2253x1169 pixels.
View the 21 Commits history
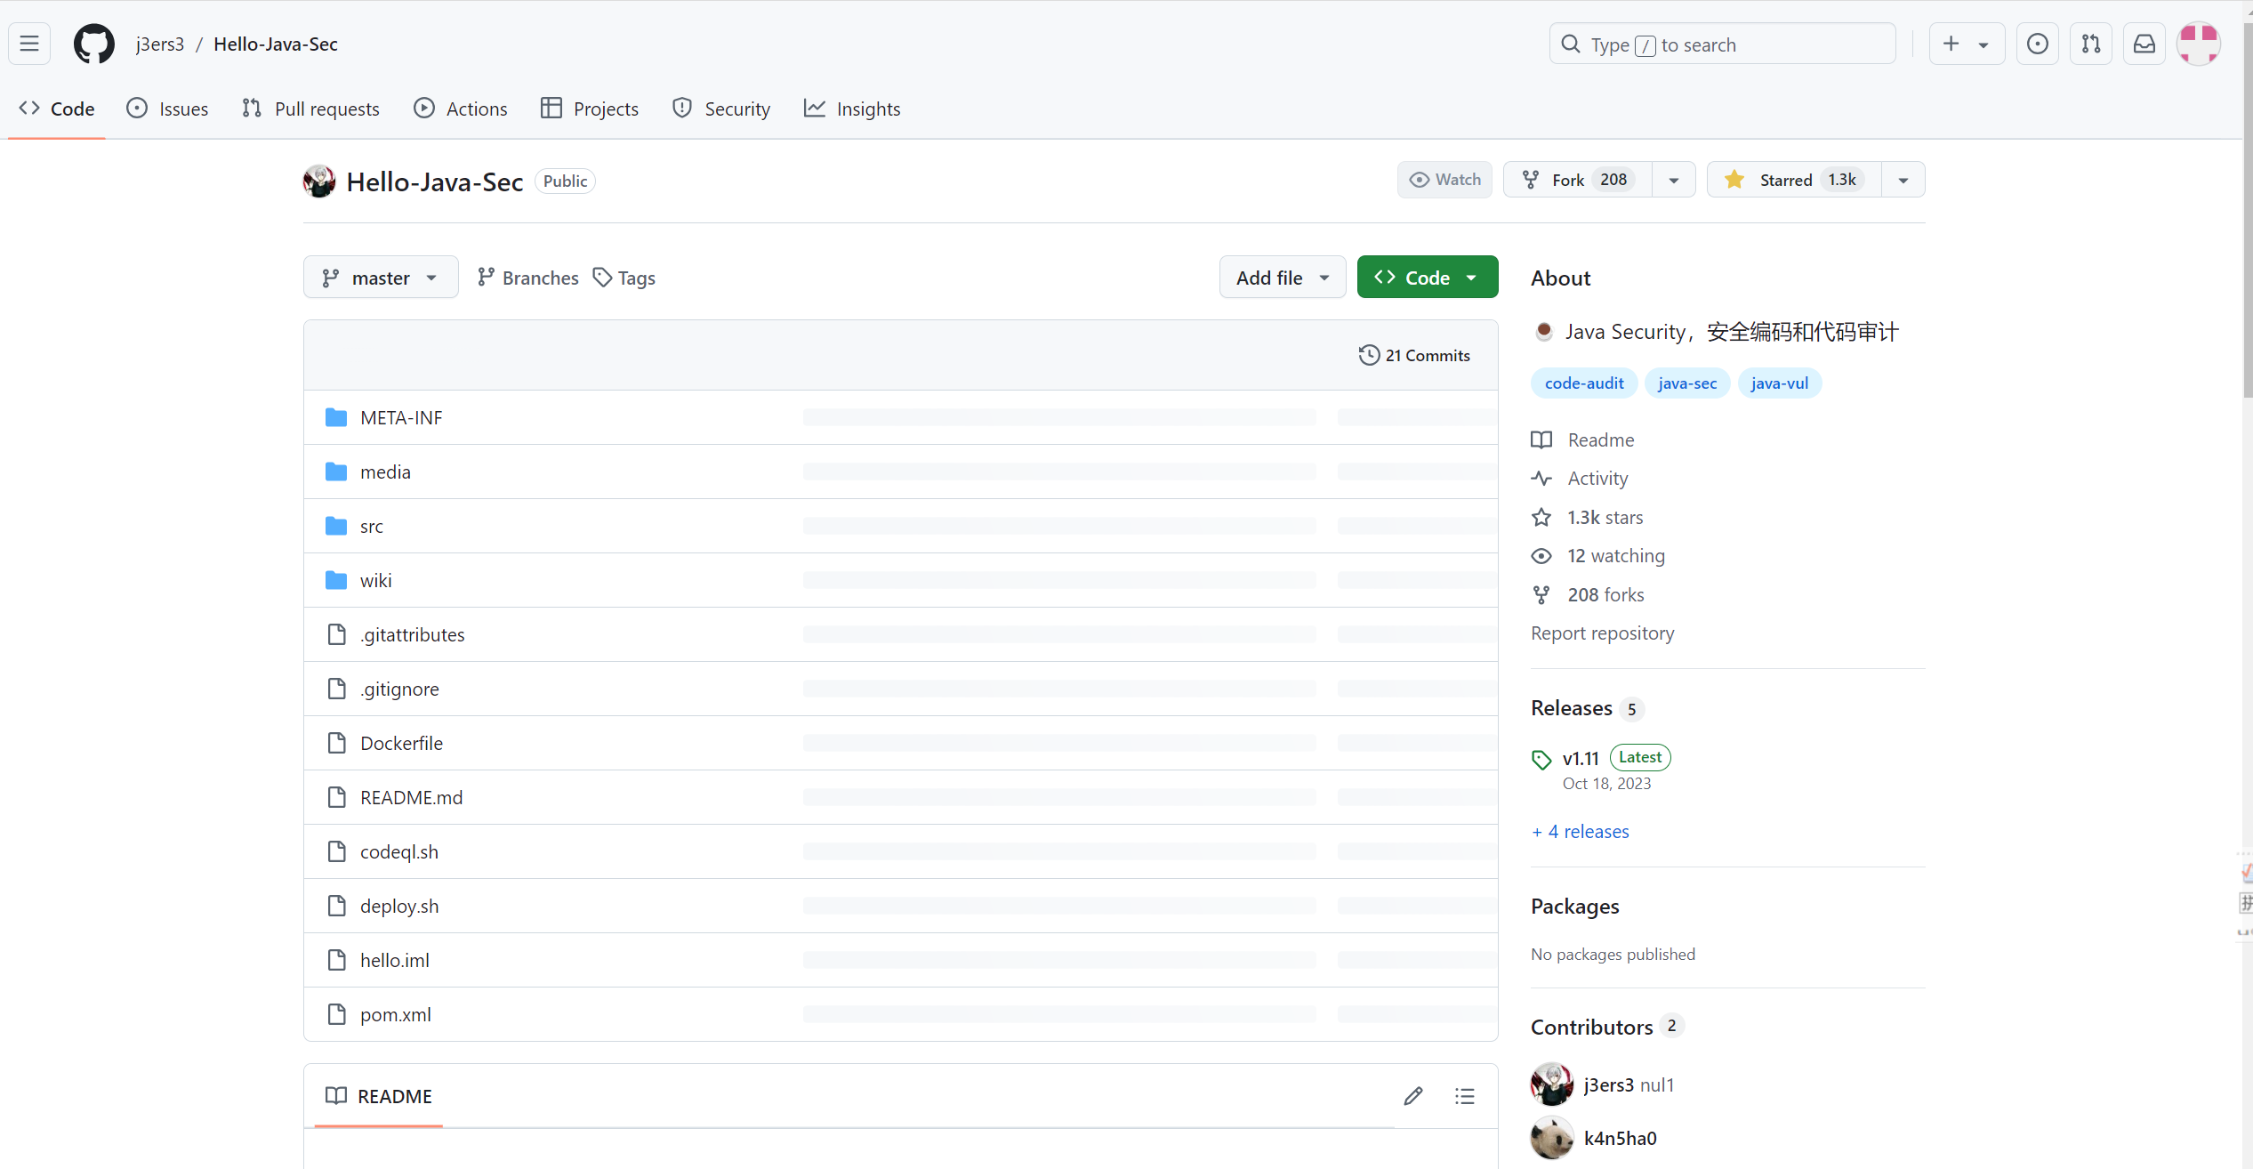[x=1414, y=355]
